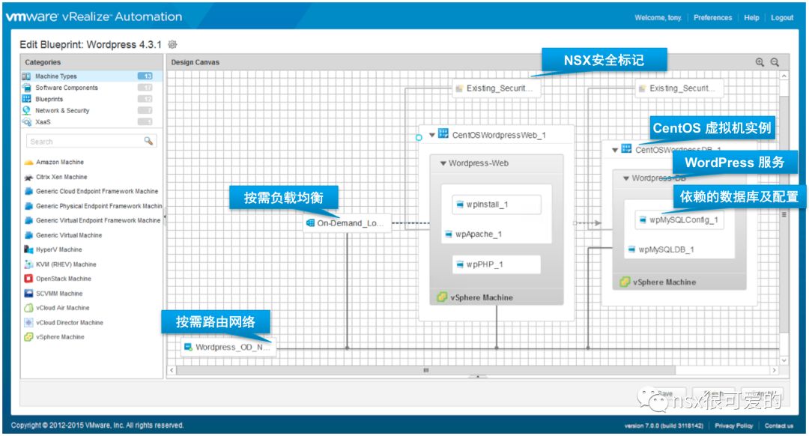
Task: Click the connection handle circle on CentOSWordpressWeb_1
Action: click(x=419, y=137)
